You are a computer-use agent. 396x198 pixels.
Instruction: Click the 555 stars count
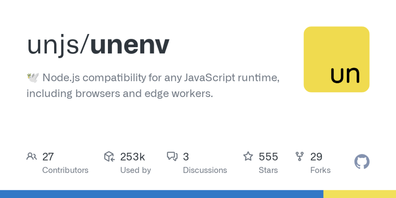268,157
